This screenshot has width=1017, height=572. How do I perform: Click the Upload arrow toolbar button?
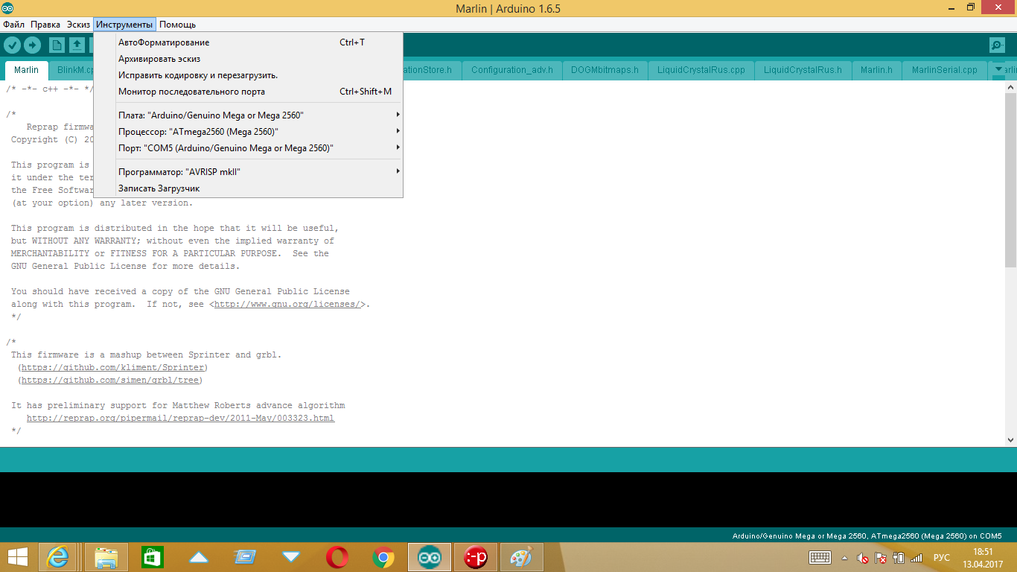tap(32, 45)
